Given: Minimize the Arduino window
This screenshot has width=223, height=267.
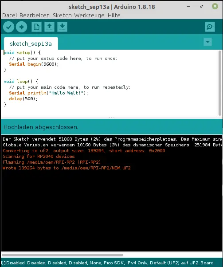Looking at the screenshot, I should (x=188, y=6).
